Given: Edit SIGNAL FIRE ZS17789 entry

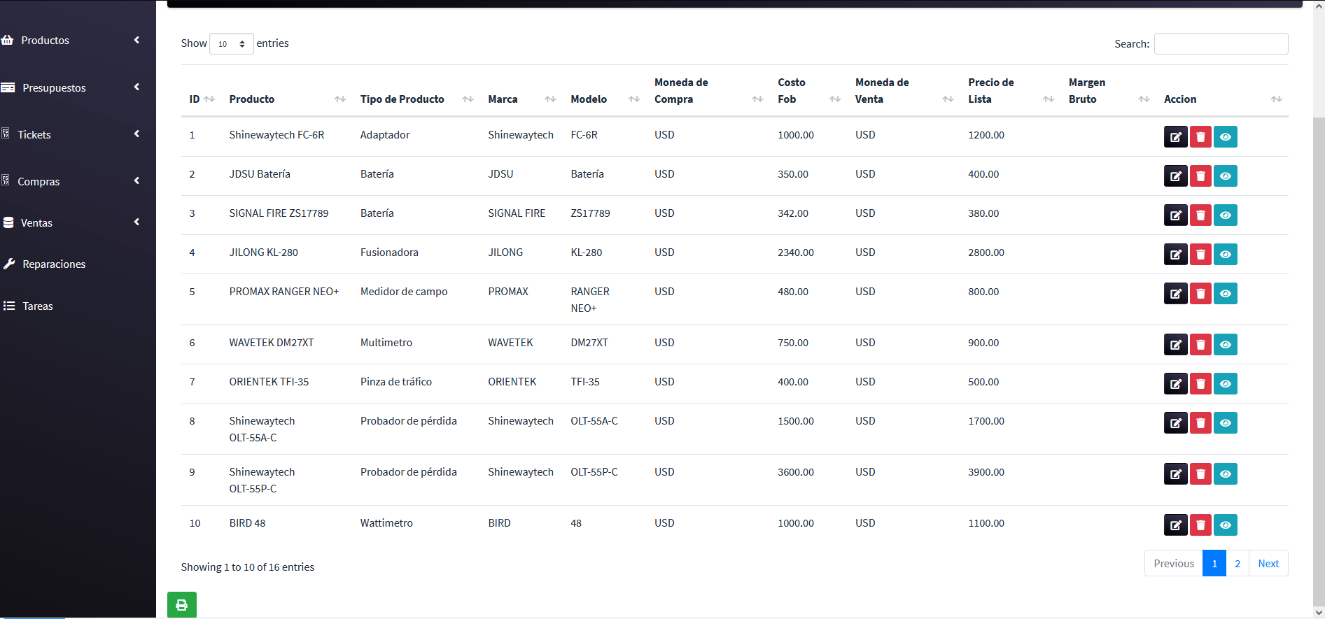Looking at the screenshot, I should click(1175, 215).
